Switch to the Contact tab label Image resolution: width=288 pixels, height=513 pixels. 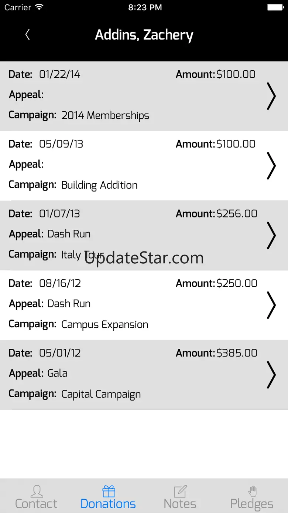pyautogui.click(x=36, y=504)
